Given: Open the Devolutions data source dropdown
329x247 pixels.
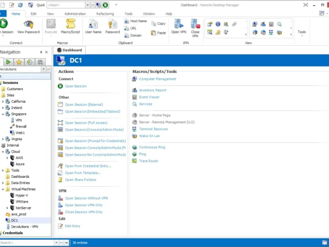Looking at the screenshot, I should [44, 69].
